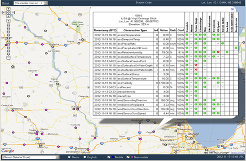246x161 pixels.
Task: Click the Timestamp (UTC) column header
Action: [105, 30]
